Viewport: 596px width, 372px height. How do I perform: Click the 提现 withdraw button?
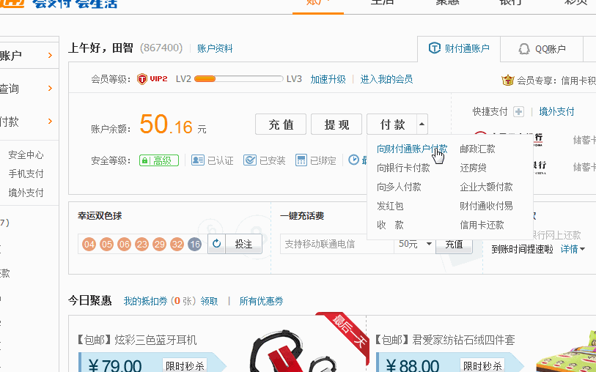click(x=336, y=124)
